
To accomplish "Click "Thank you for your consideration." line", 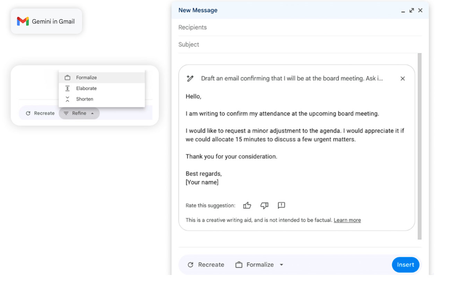I will click(232, 156).
